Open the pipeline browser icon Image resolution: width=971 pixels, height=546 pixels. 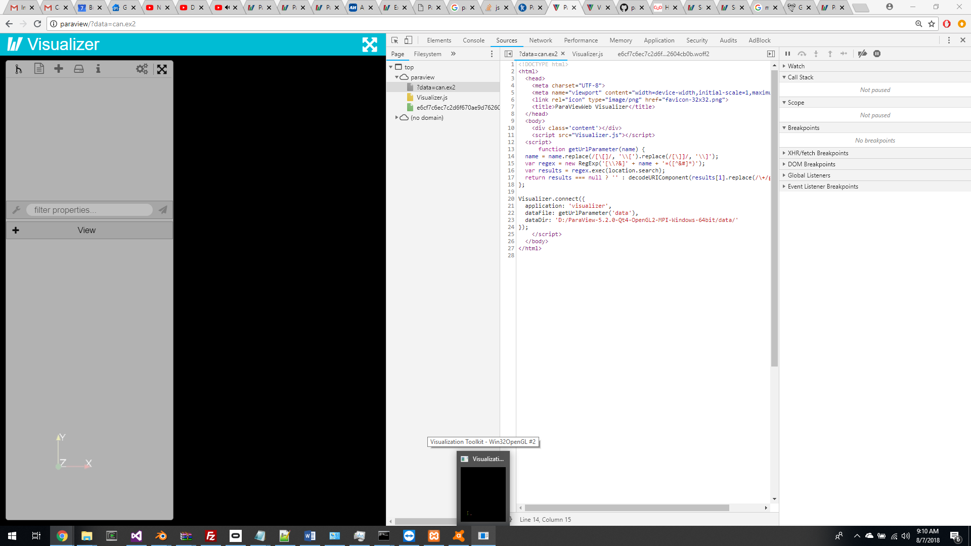[19, 69]
